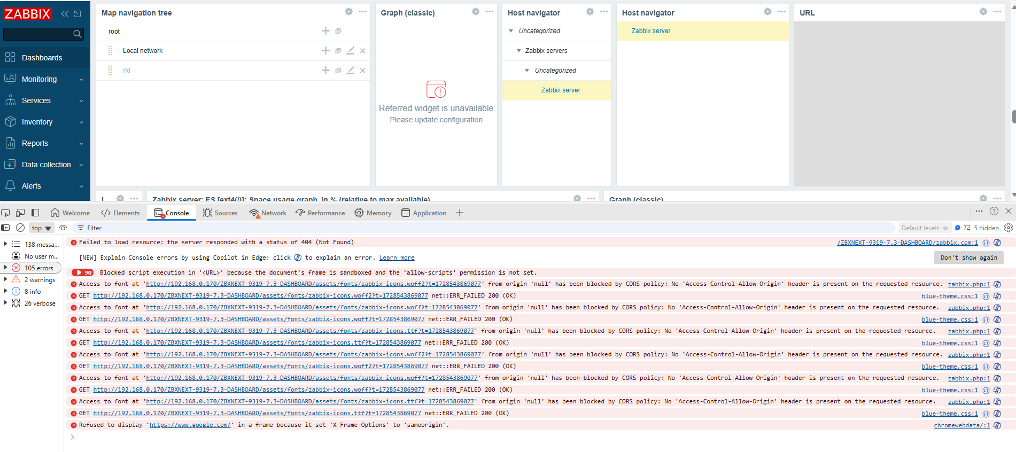
Task: Click the Learn more link
Action: [x=397, y=258]
